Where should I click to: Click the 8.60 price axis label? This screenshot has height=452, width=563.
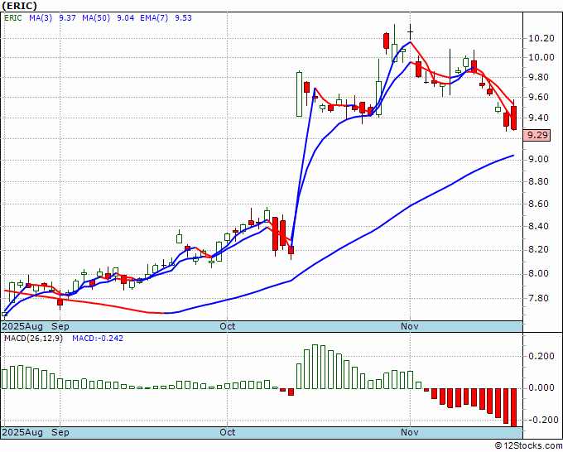[538, 204]
